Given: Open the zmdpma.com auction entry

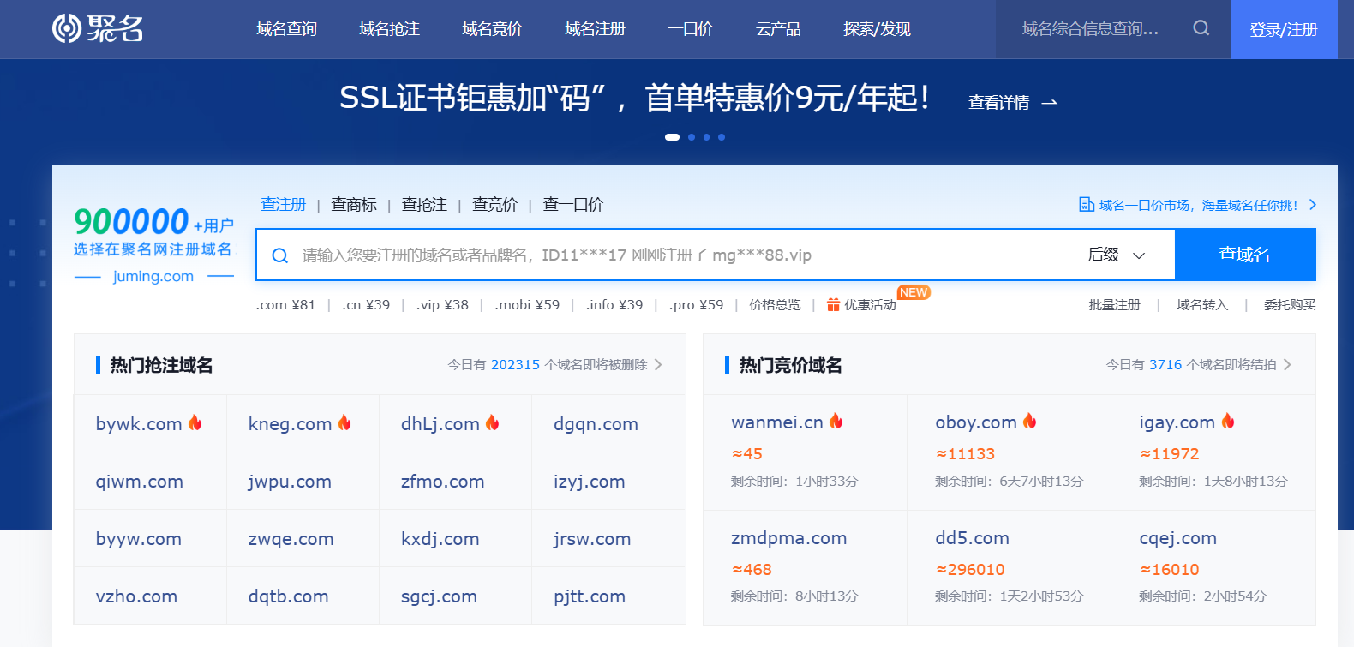Looking at the screenshot, I should tap(788, 538).
